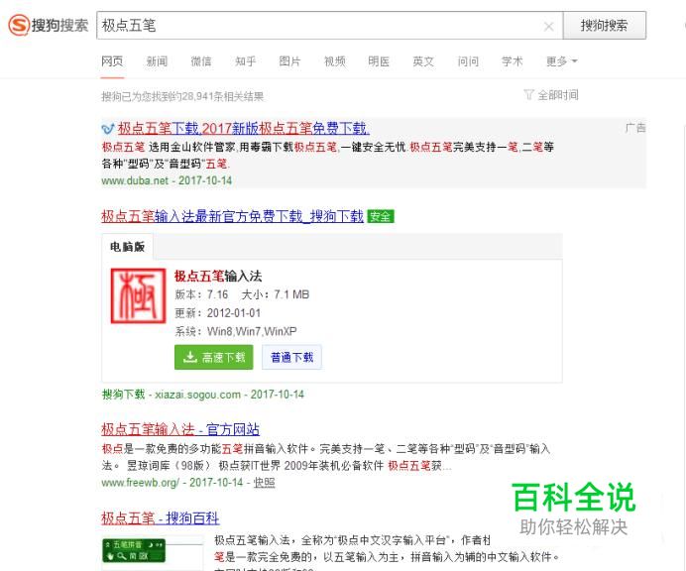Viewport: 686px width, 571px height.
Task: Switch to the 知乎 tab
Action: click(246, 61)
